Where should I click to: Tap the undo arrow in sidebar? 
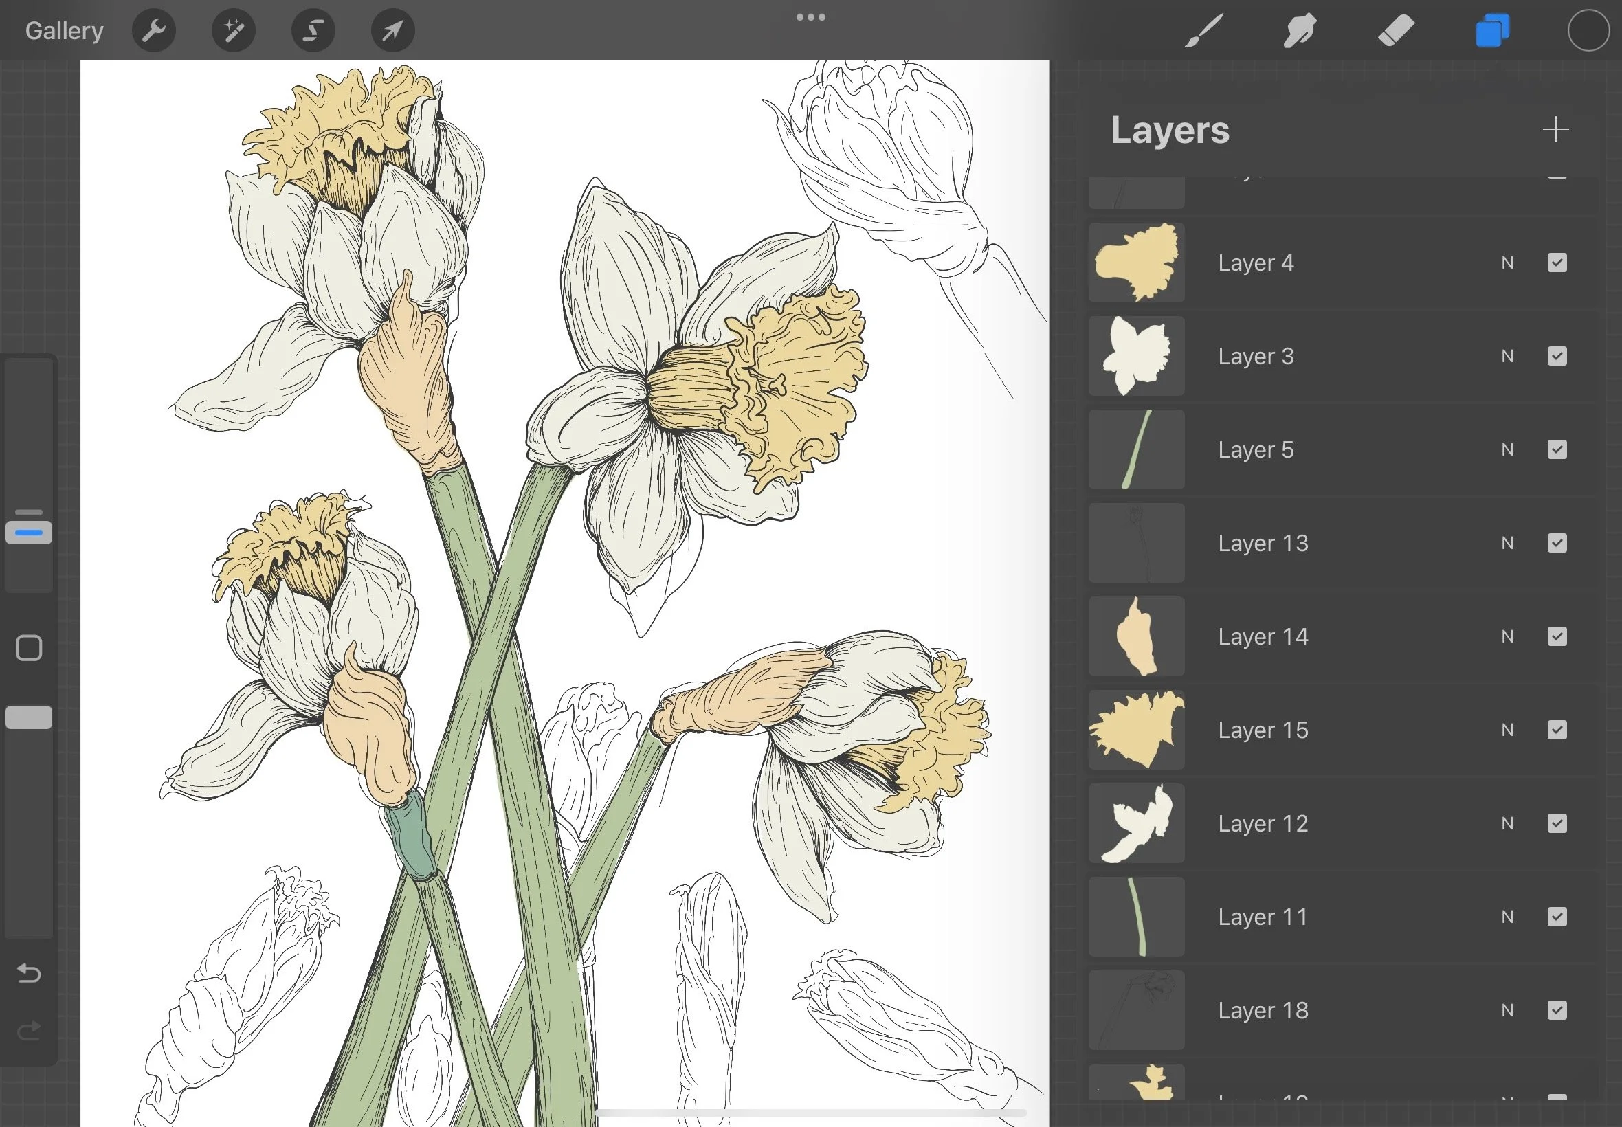coord(29,973)
